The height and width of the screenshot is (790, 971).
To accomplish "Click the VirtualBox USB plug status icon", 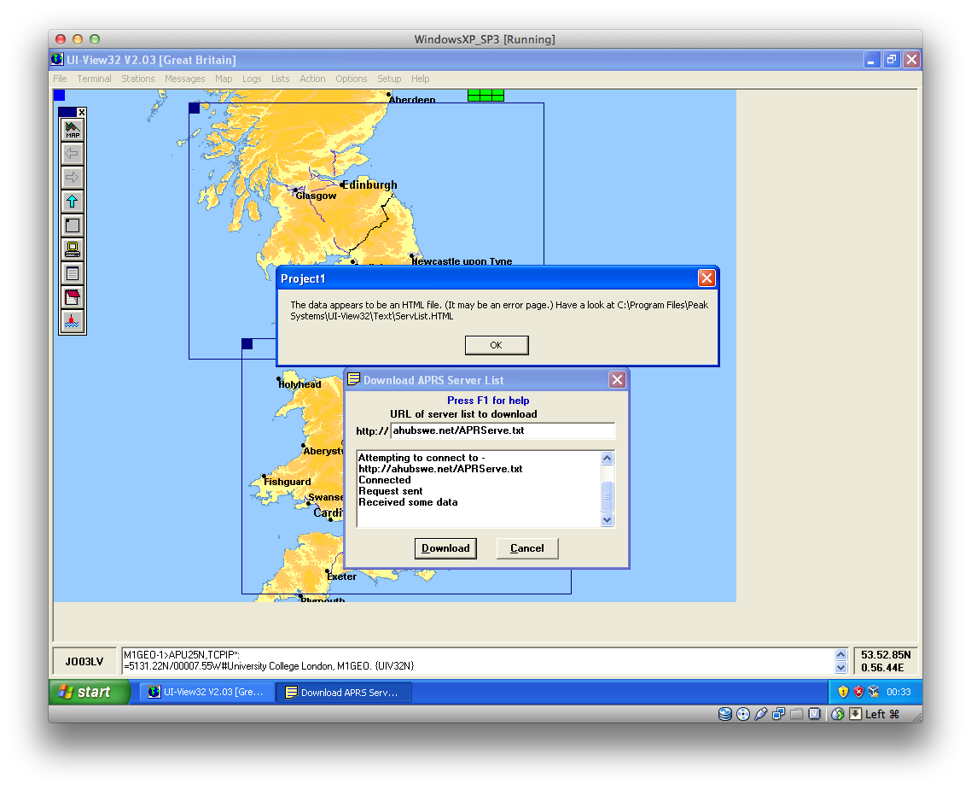I will coord(761,714).
